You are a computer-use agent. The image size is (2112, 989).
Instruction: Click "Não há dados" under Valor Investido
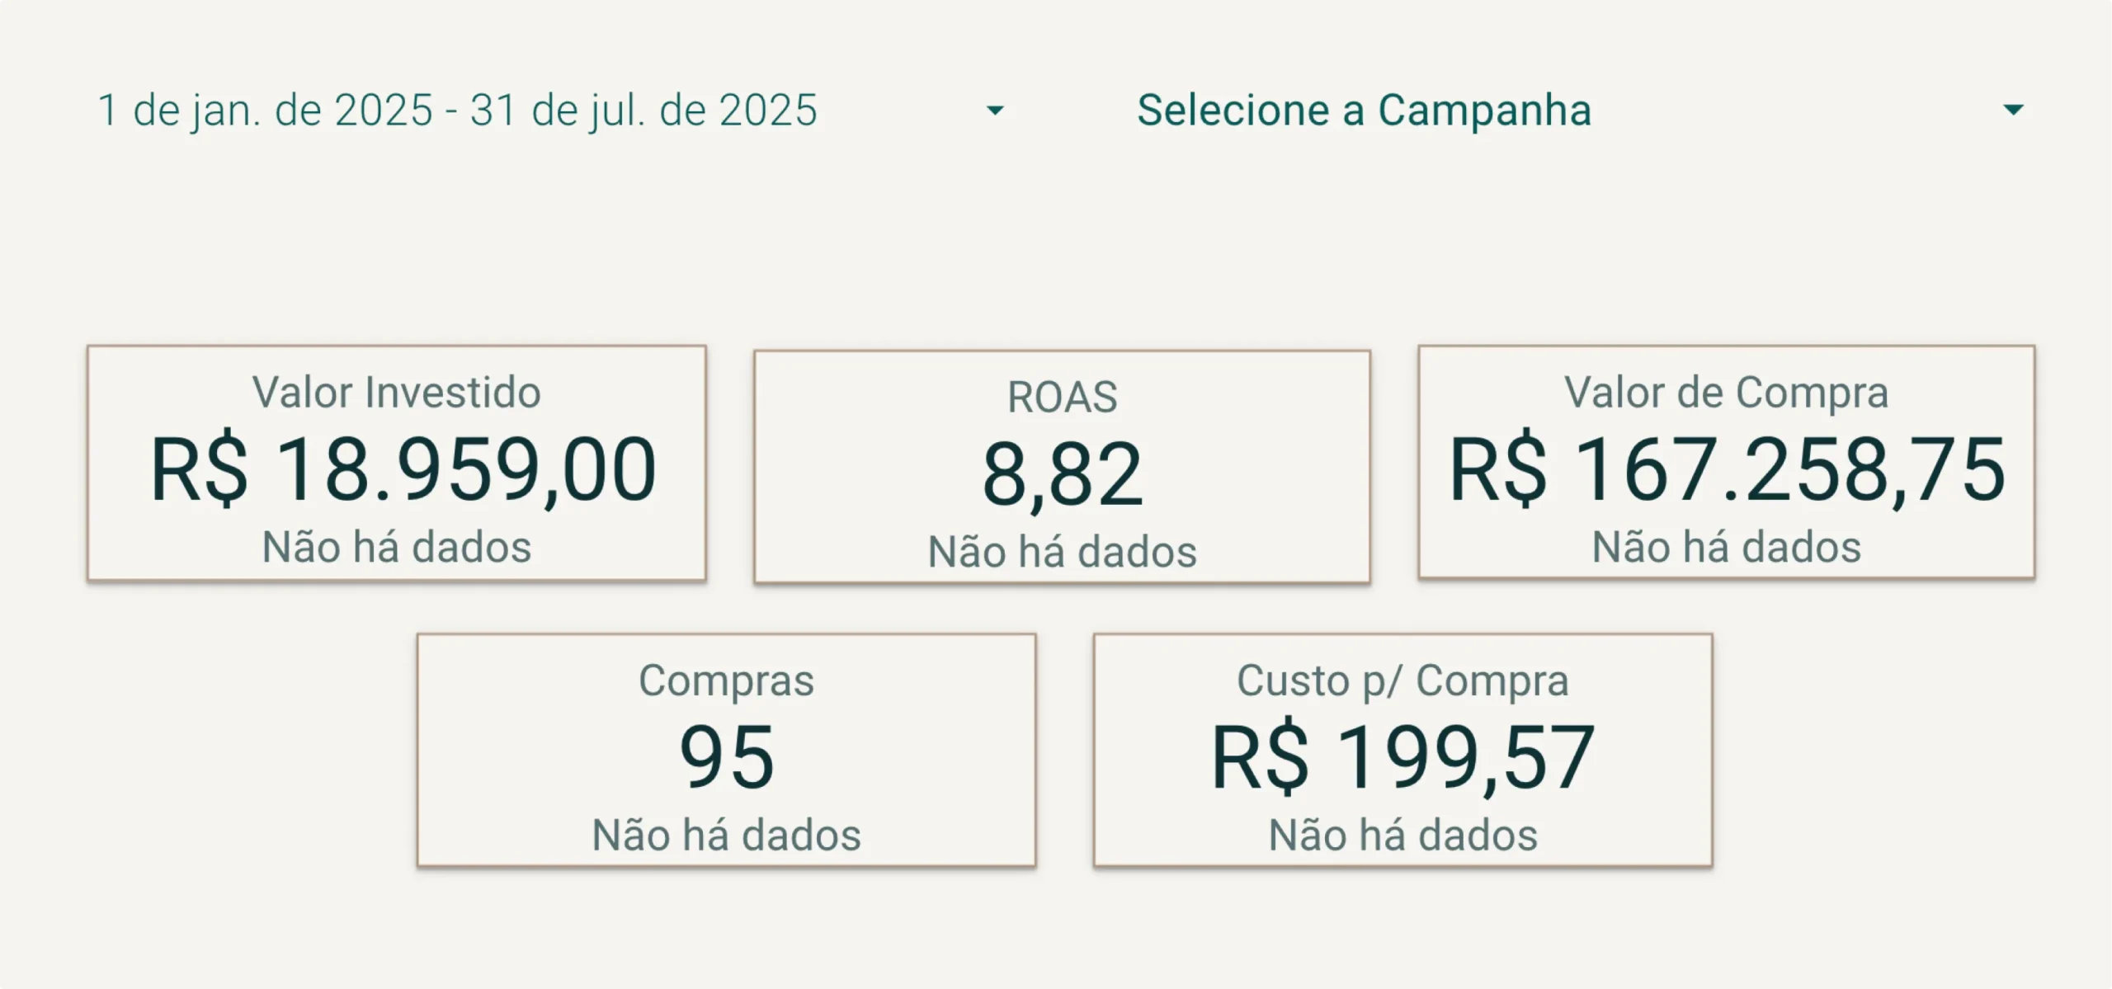click(396, 547)
